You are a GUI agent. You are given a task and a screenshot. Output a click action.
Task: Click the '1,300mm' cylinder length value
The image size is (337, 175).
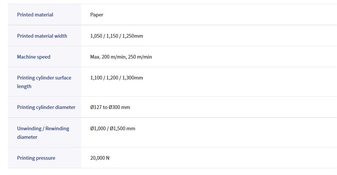coord(133,78)
